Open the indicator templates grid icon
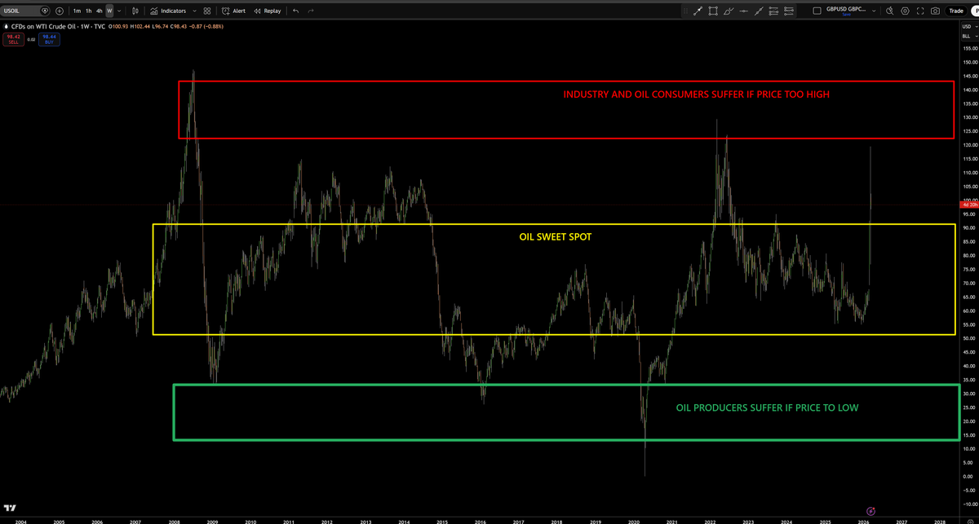The width and height of the screenshot is (979, 524). coord(207,11)
